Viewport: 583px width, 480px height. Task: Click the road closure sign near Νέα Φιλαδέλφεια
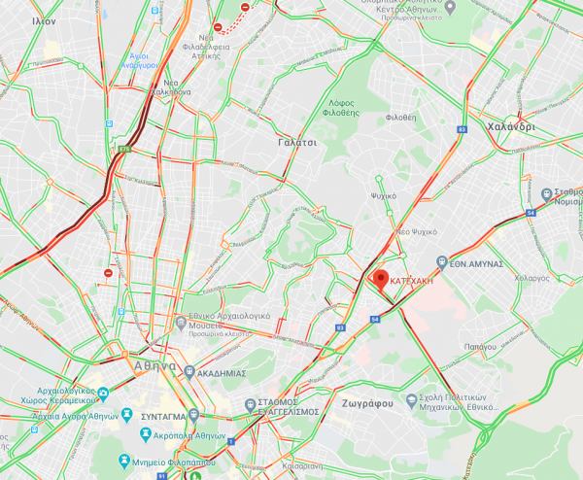218,27
